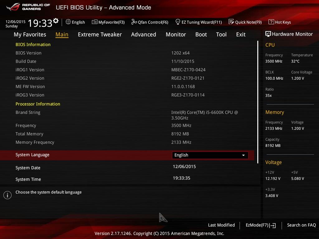Click the globe language icon
This screenshot has width=319, height=239.
[x=68, y=22]
